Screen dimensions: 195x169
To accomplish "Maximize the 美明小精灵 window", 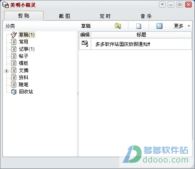I will (180, 5).
